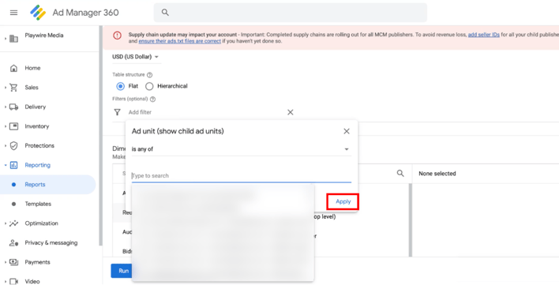
Task: Collapse the Reporting menu arrow
Action: 6,165
